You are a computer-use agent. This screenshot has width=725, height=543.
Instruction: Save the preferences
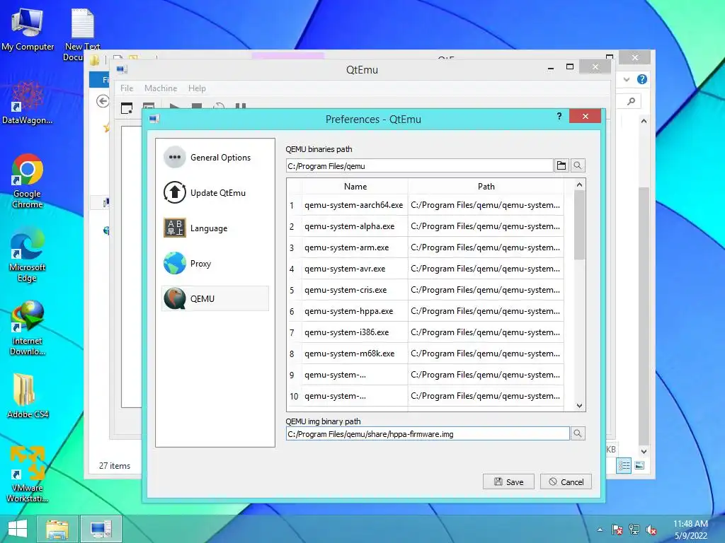click(508, 481)
